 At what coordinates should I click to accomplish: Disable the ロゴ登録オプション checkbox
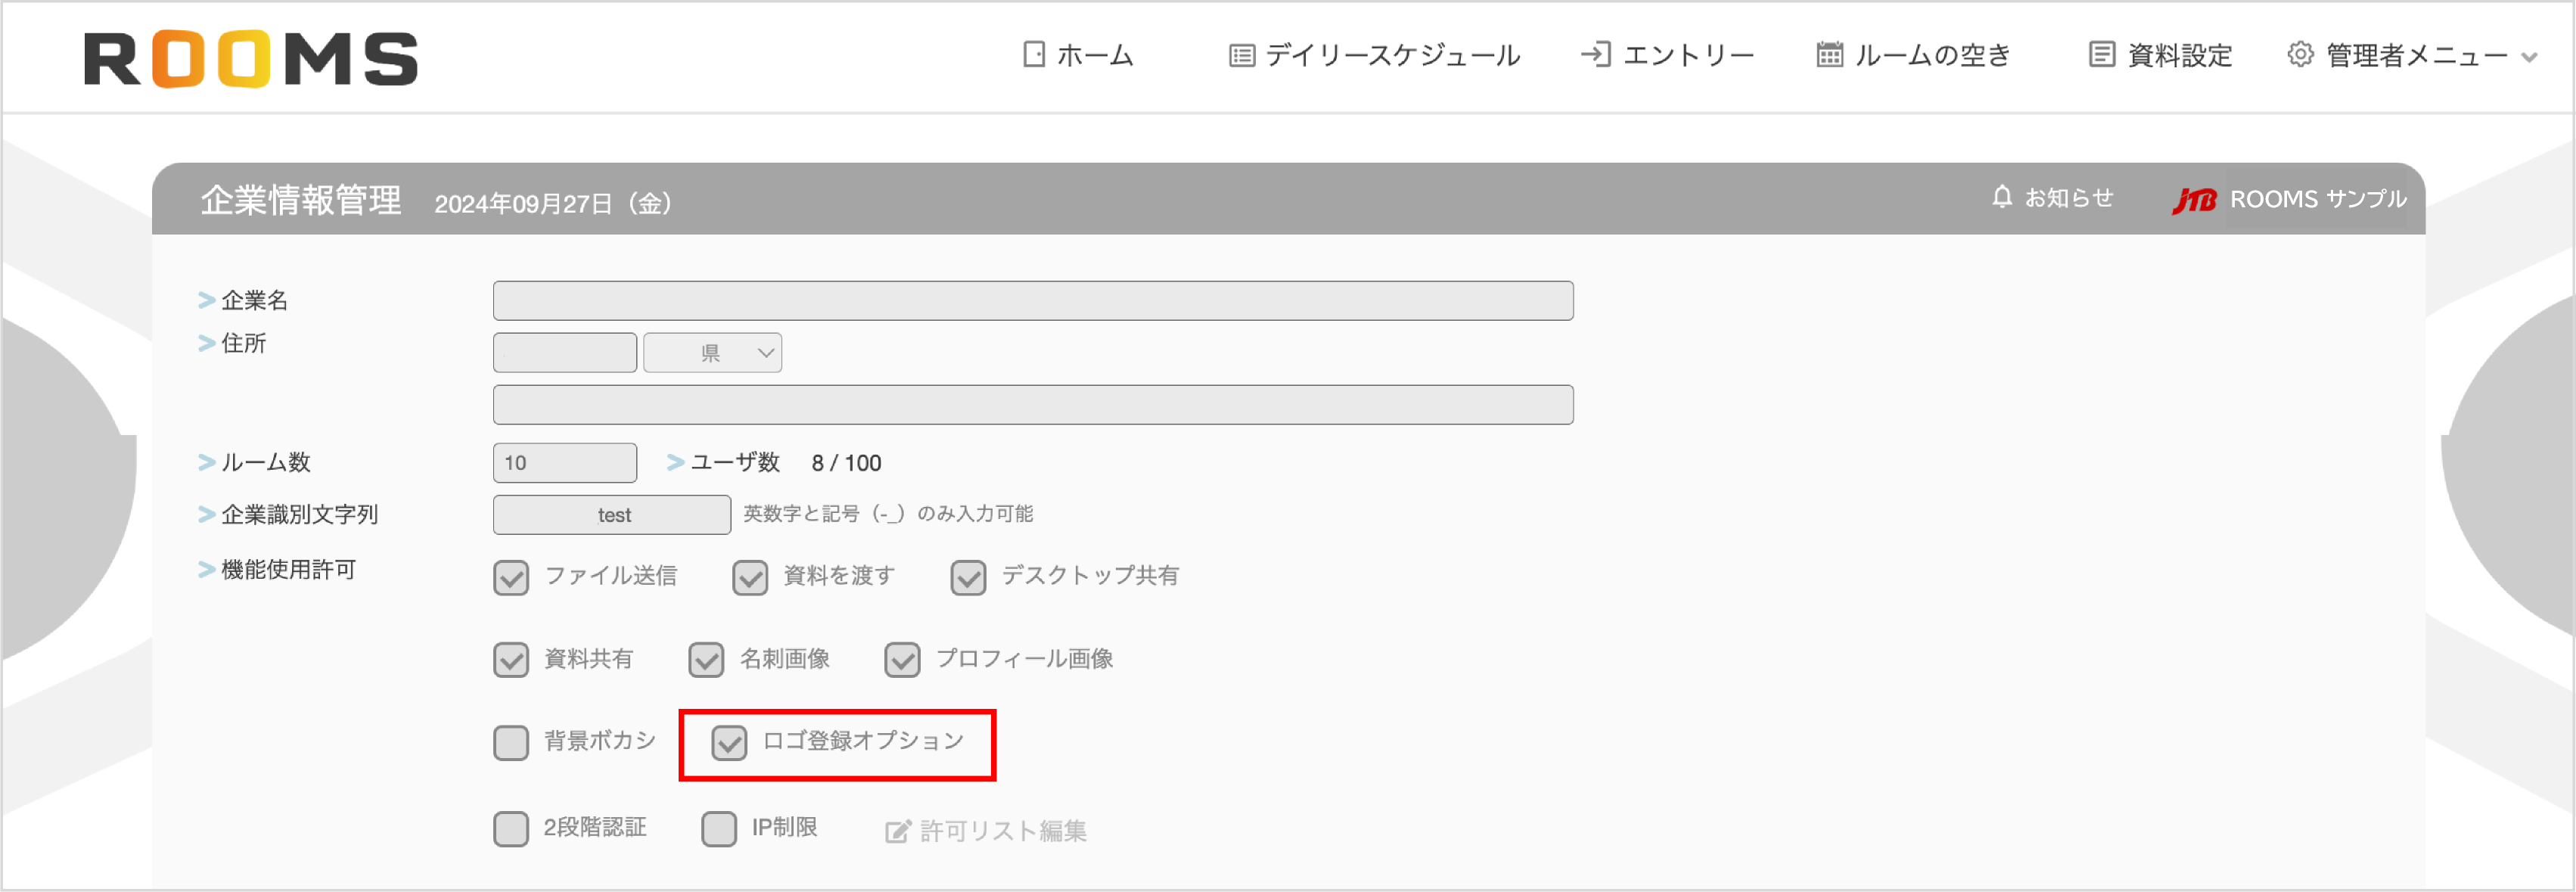click(x=728, y=743)
